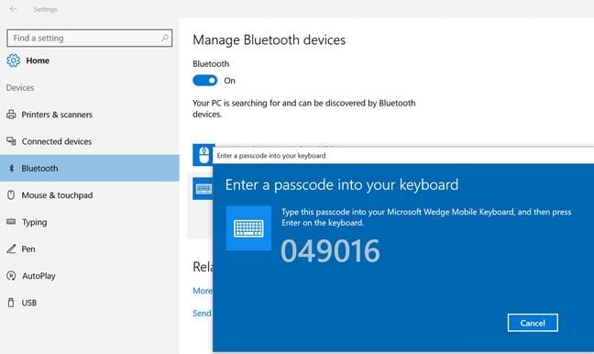Focus the Find a setting search box

click(x=90, y=38)
